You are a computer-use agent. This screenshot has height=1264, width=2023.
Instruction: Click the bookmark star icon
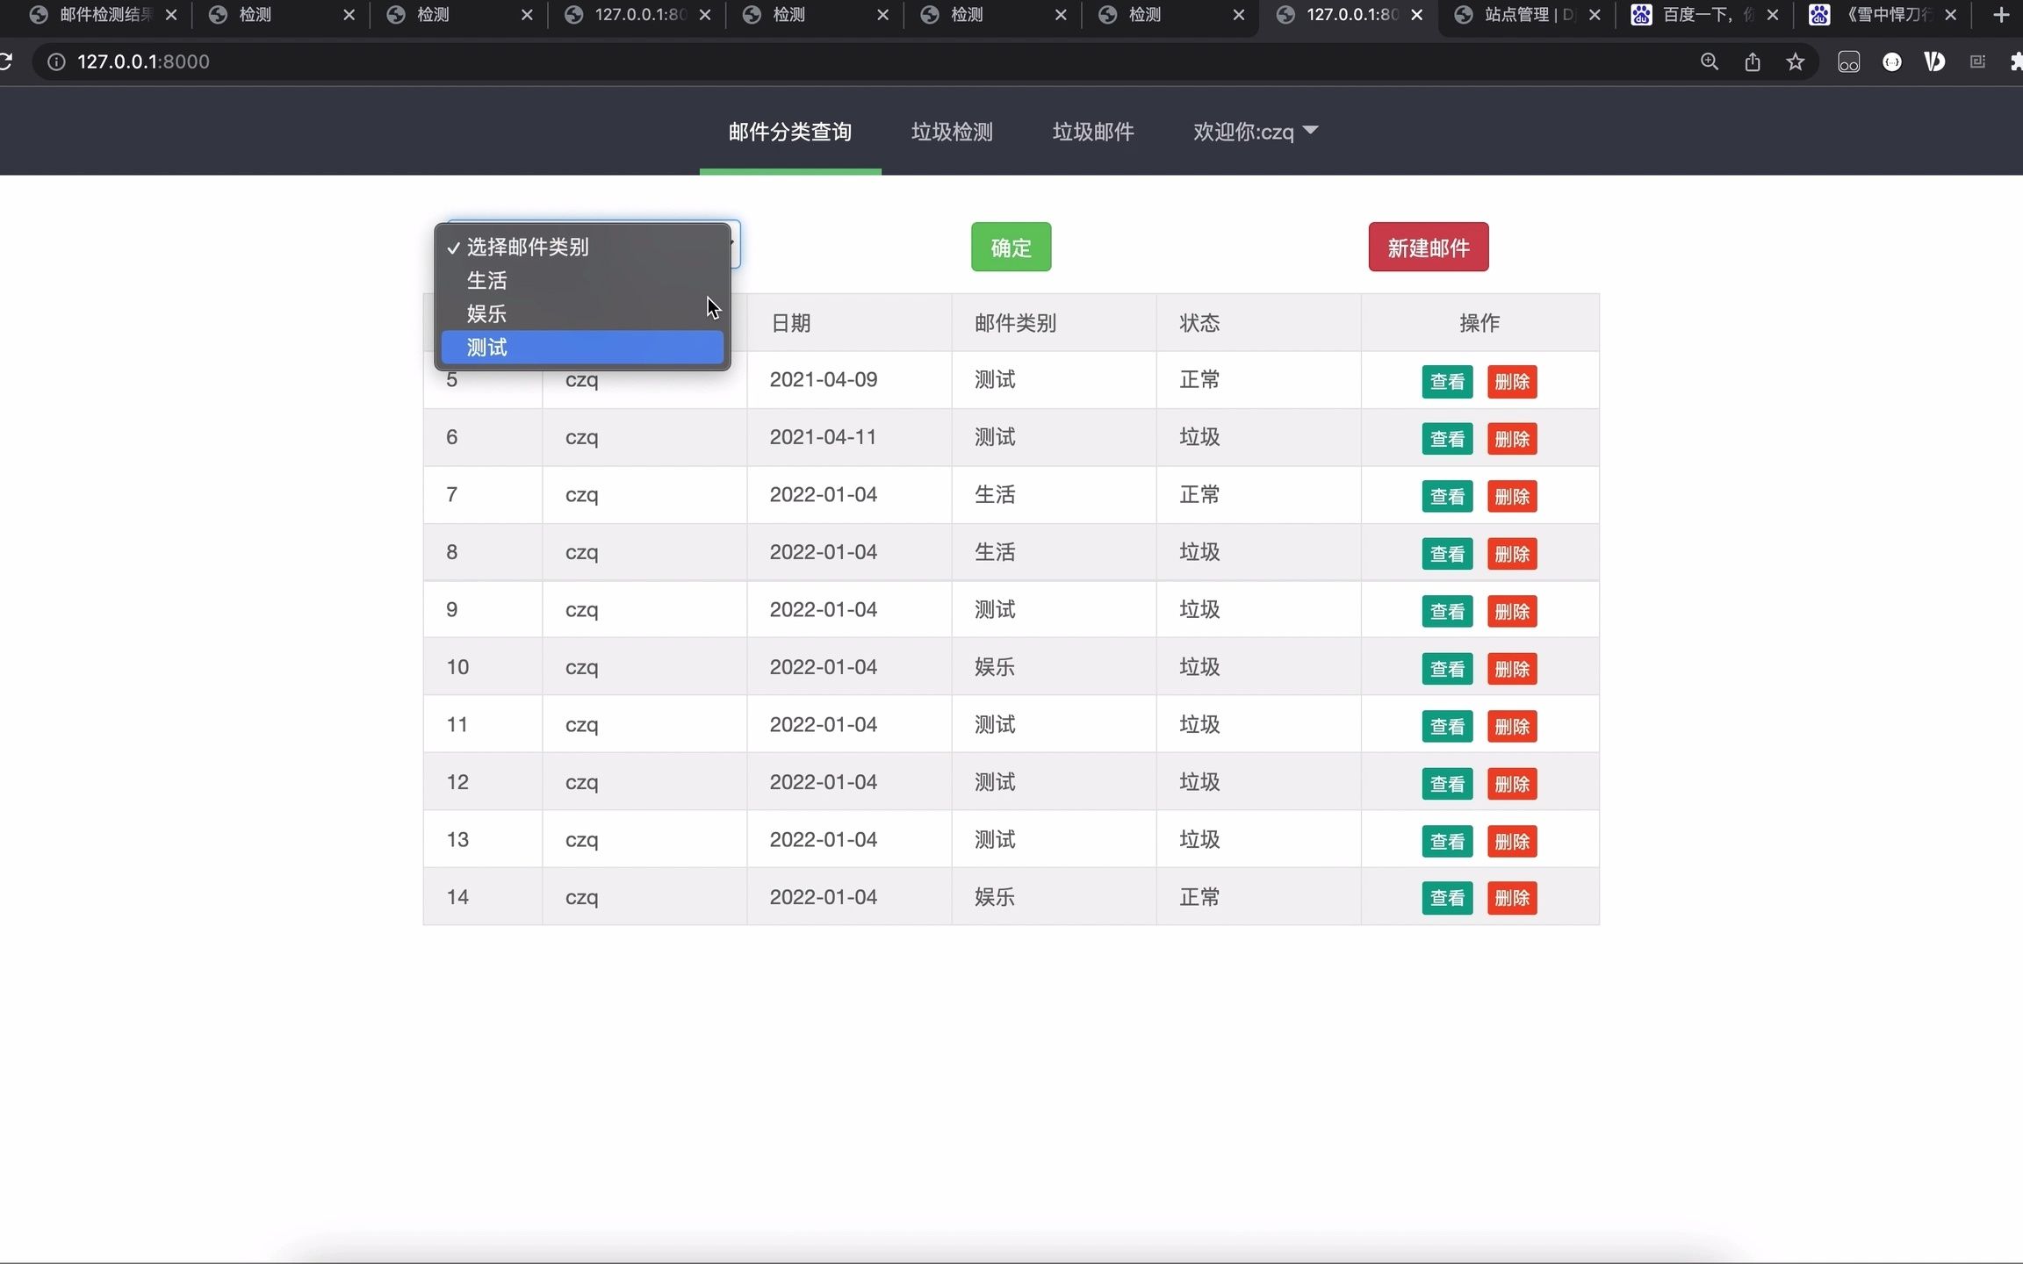(x=1795, y=61)
